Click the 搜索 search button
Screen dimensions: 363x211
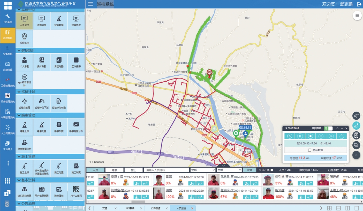(249, 170)
